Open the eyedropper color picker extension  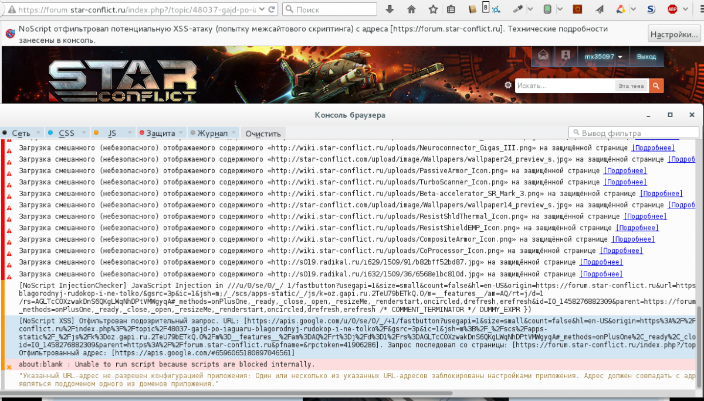(517, 9)
